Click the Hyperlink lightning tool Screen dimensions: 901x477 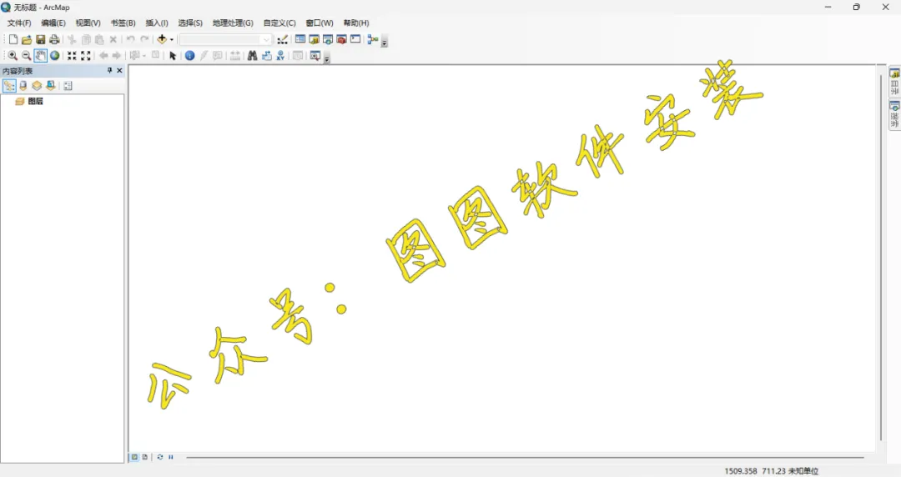coord(204,56)
